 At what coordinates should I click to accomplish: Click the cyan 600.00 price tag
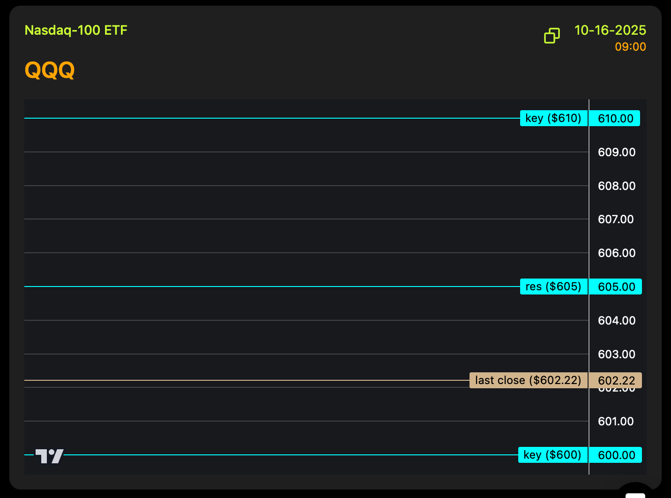tap(616, 455)
